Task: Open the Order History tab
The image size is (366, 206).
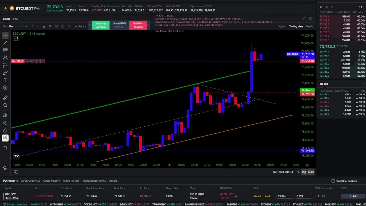Action: [x=51, y=181]
